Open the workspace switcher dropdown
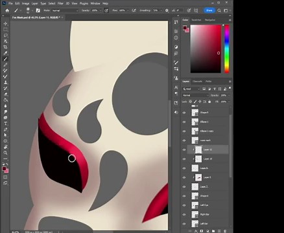Screen dimensions: 284x233 (x=226, y=10)
